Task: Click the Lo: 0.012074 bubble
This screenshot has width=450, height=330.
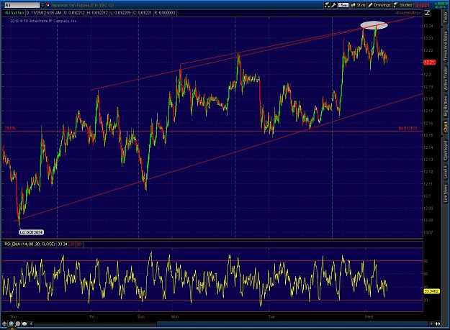Action: click(31, 232)
